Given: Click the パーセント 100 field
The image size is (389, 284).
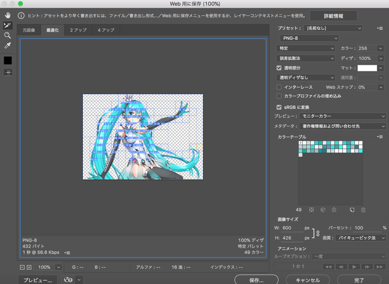Looking at the screenshot, I should pyautogui.click(x=367, y=228).
